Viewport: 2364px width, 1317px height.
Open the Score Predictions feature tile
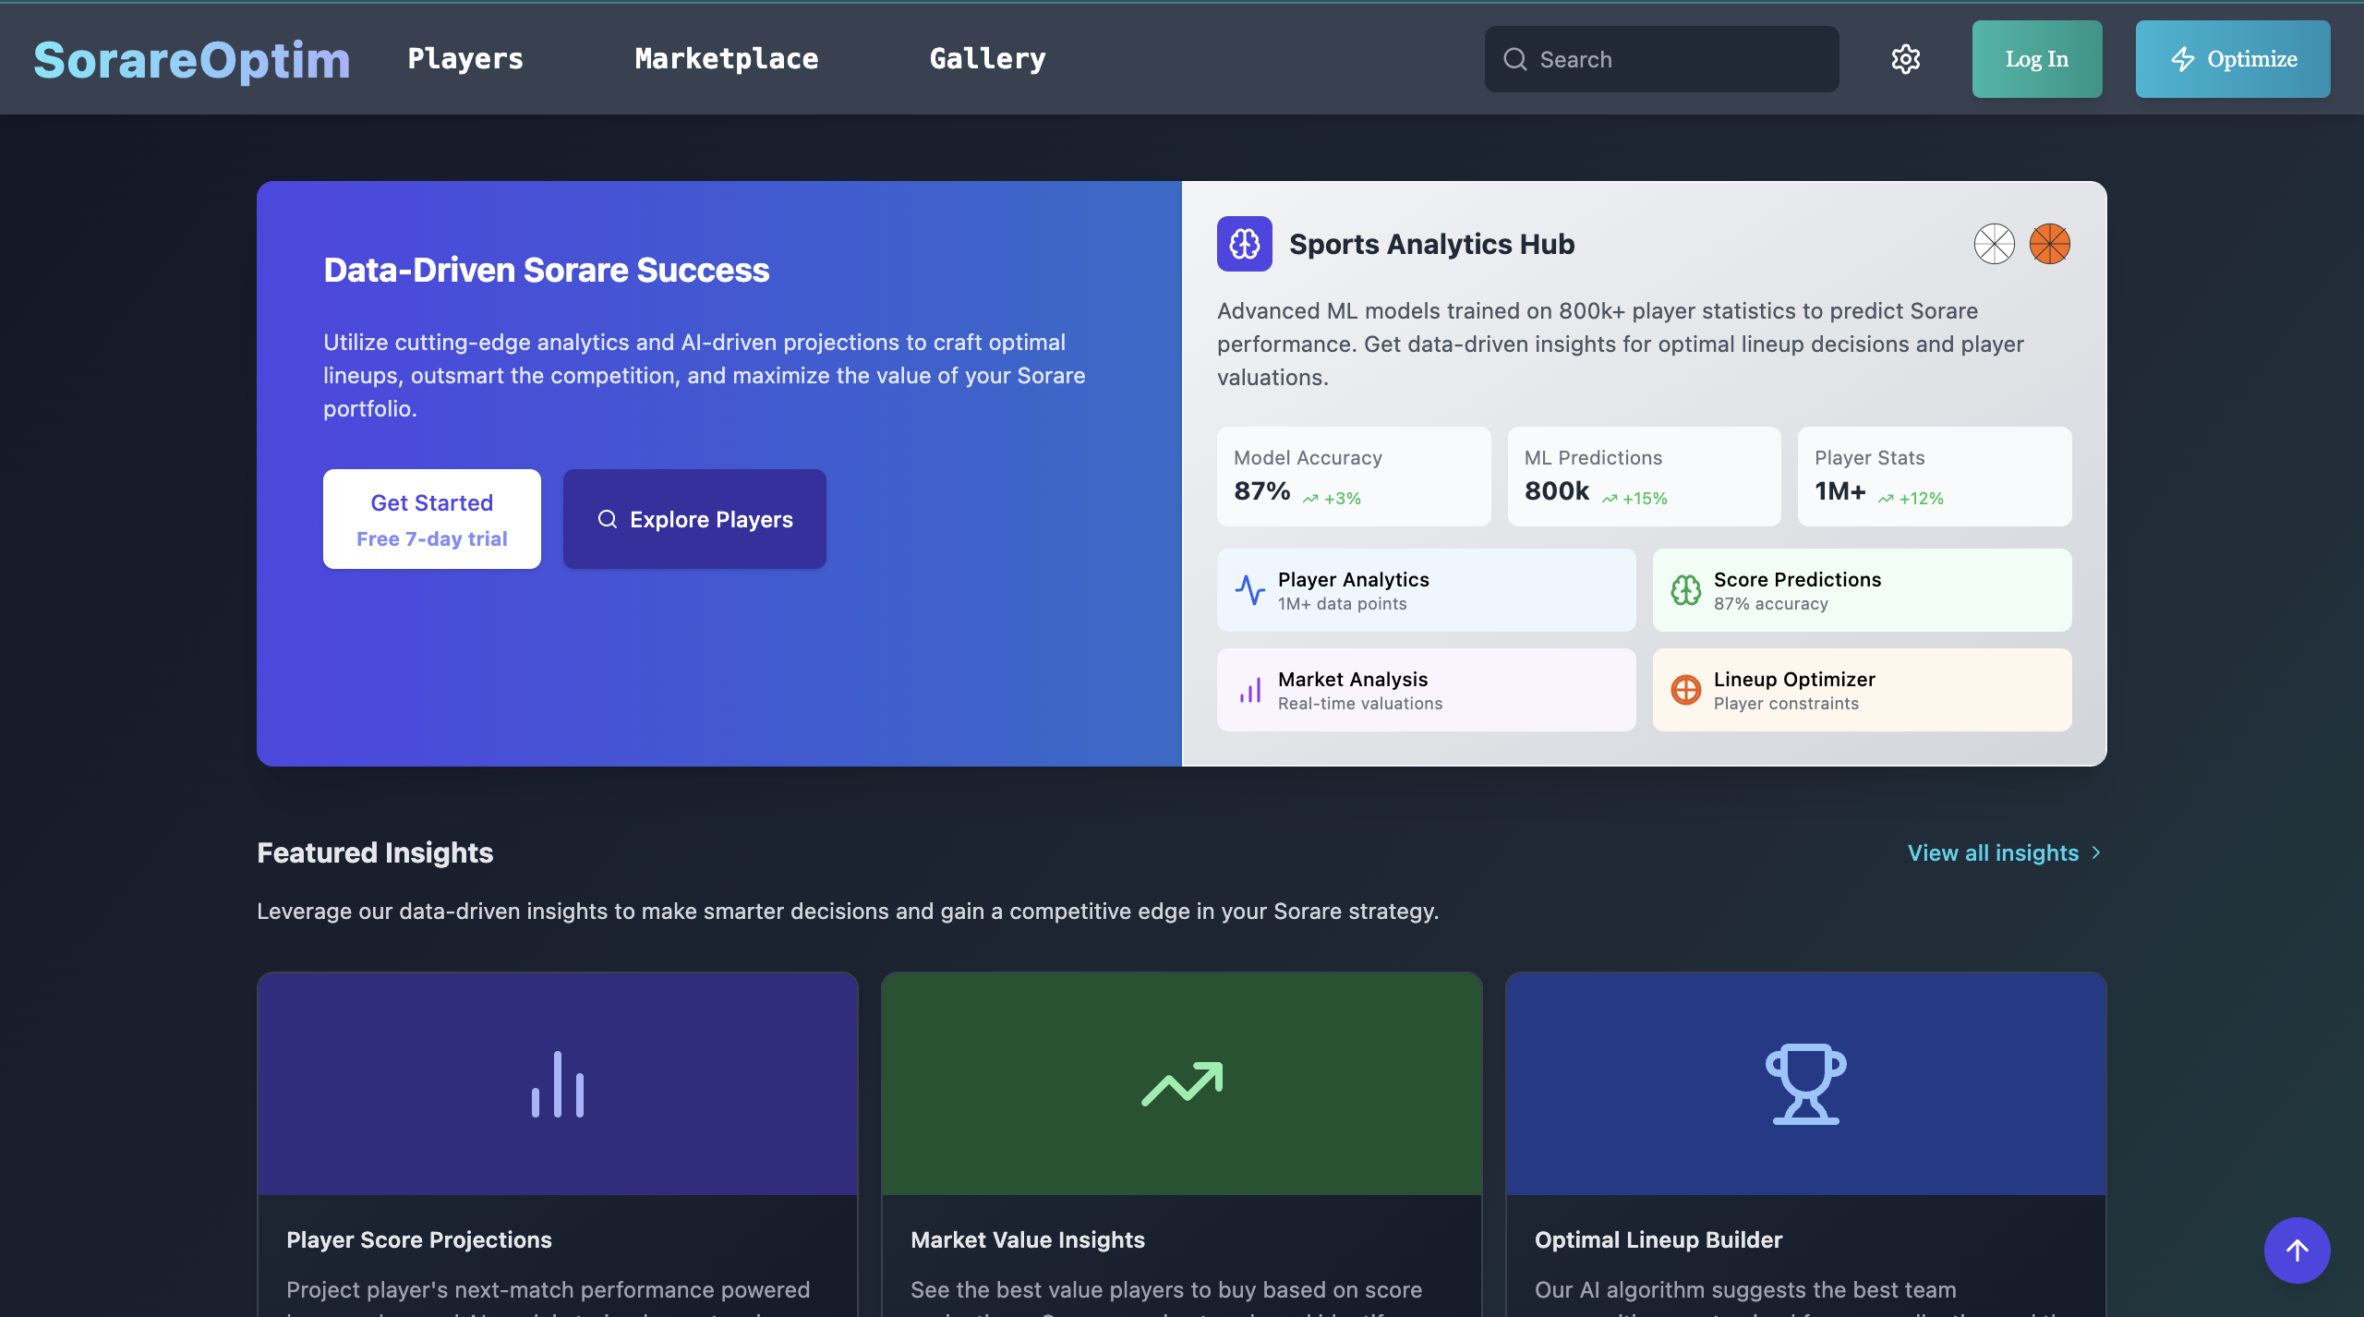(x=1862, y=590)
